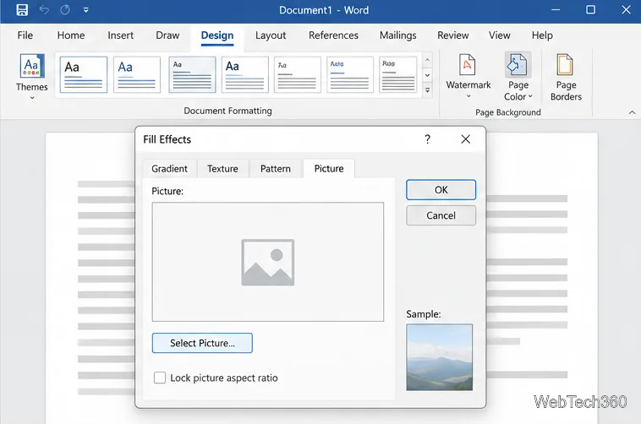Open the Watermark menu

tap(468, 77)
